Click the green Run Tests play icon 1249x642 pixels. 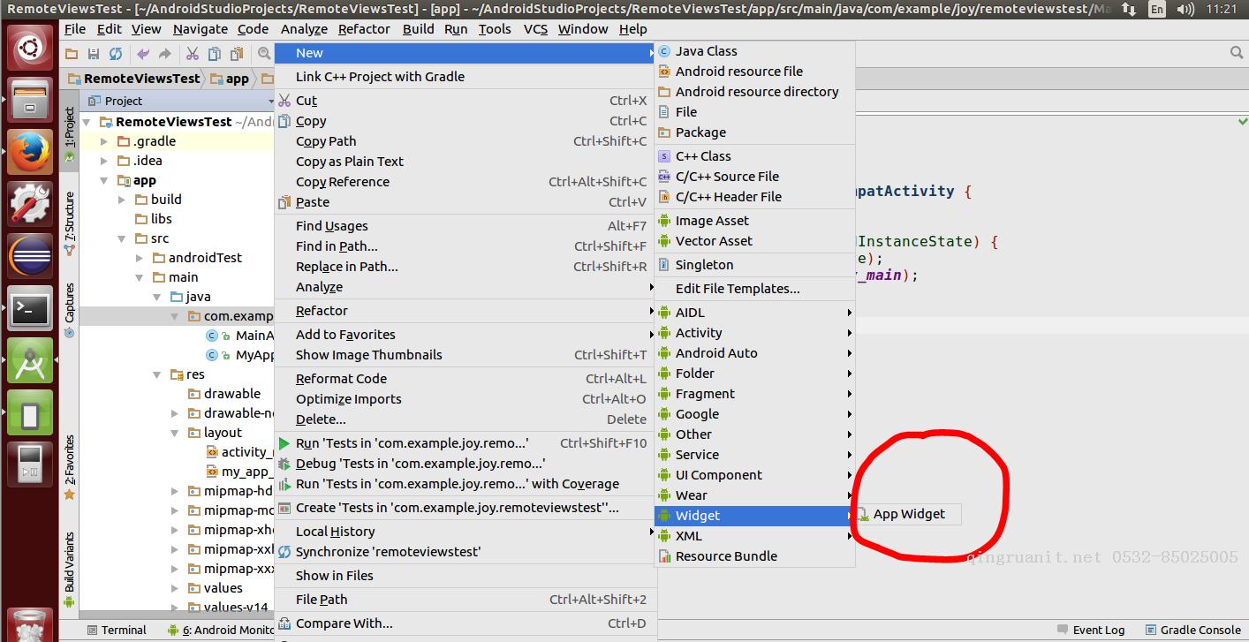pyautogui.click(x=284, y=443)
